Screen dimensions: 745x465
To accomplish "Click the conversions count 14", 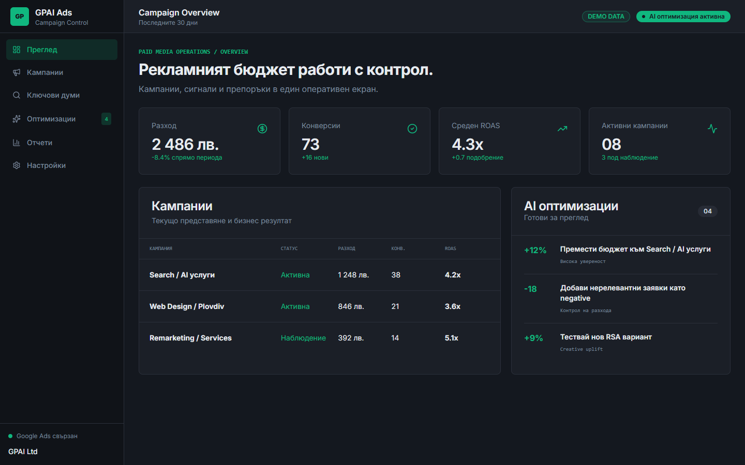I will pyautogui.click(x=395, y=338).
